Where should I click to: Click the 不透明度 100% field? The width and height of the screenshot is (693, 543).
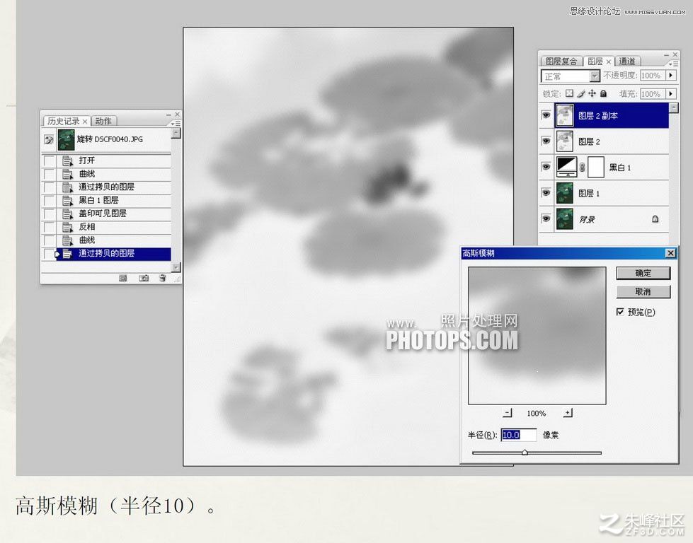pos(653,75)
